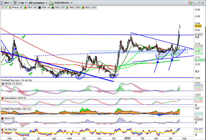Screen dimensions: 206x140
Task: Click the red-green sync arrows icon
Action: point(191,3)
